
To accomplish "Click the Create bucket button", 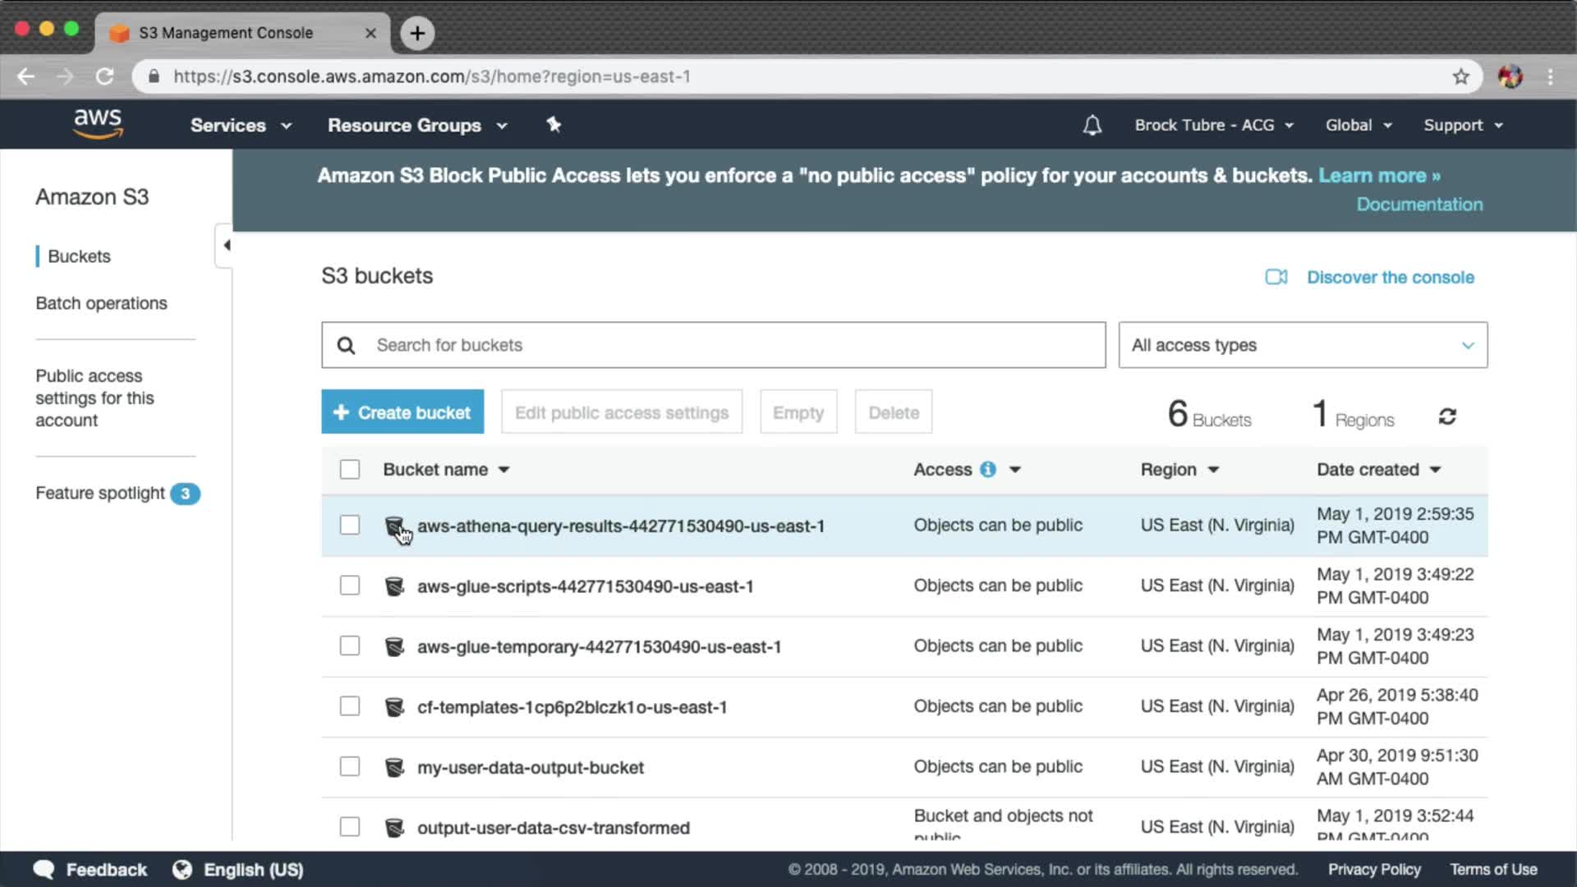I will click(402, 412).
